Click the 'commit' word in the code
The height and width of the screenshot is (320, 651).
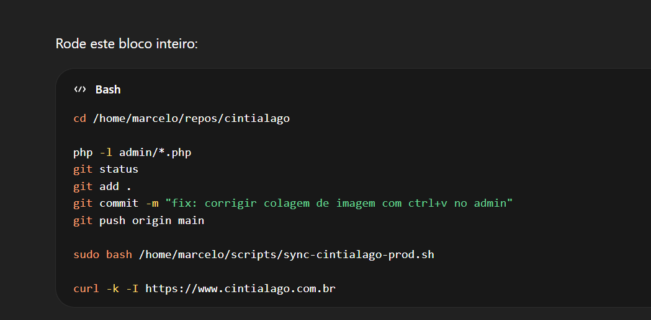click(x=119, y=203)
